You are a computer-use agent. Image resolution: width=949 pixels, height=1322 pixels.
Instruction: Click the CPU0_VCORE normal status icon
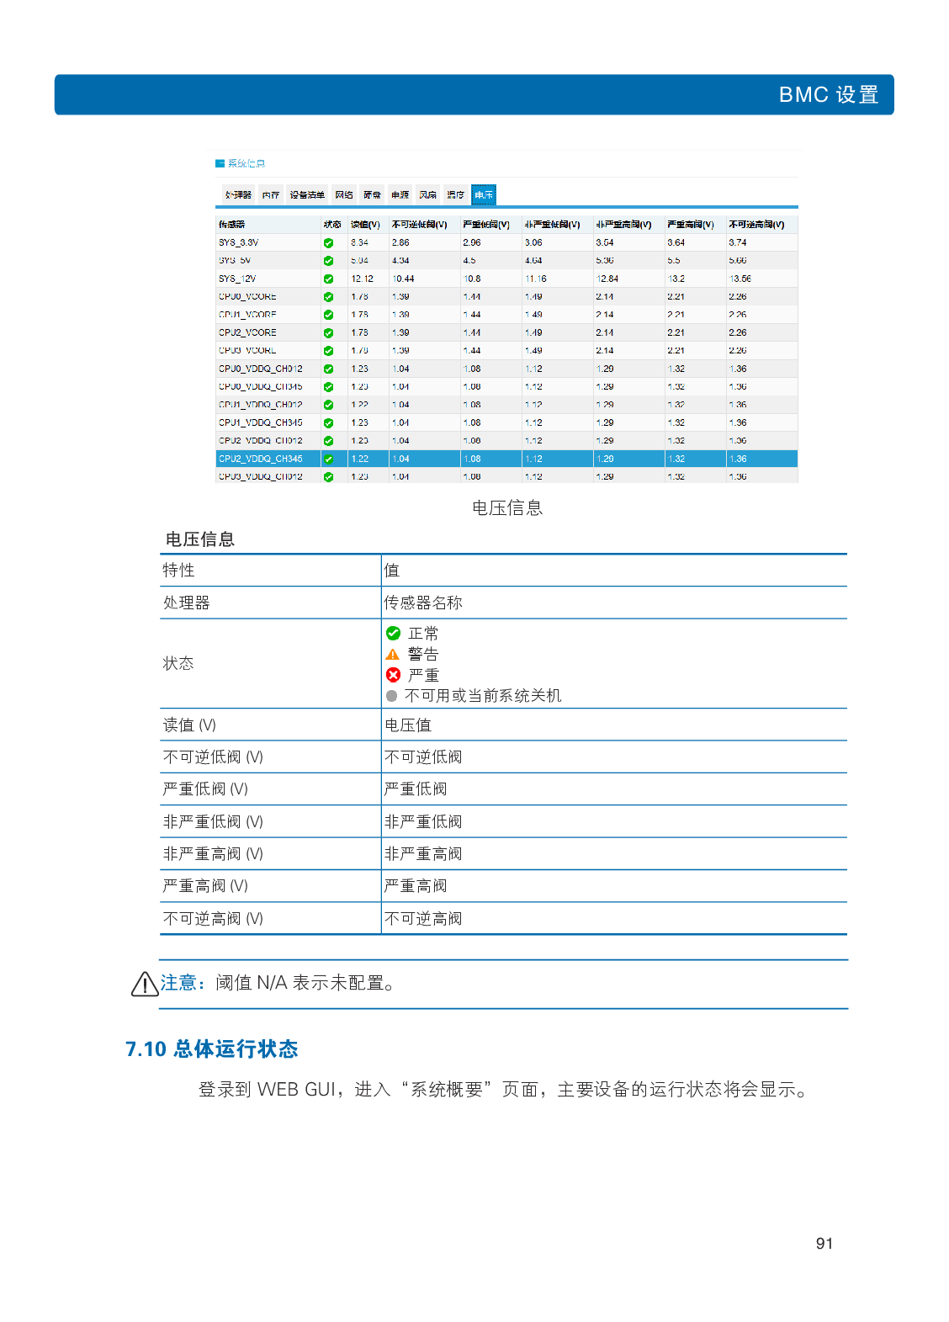pos(328,297)
